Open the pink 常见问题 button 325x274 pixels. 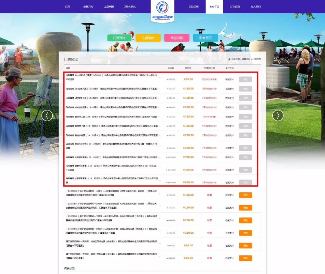tap(177, 38)
